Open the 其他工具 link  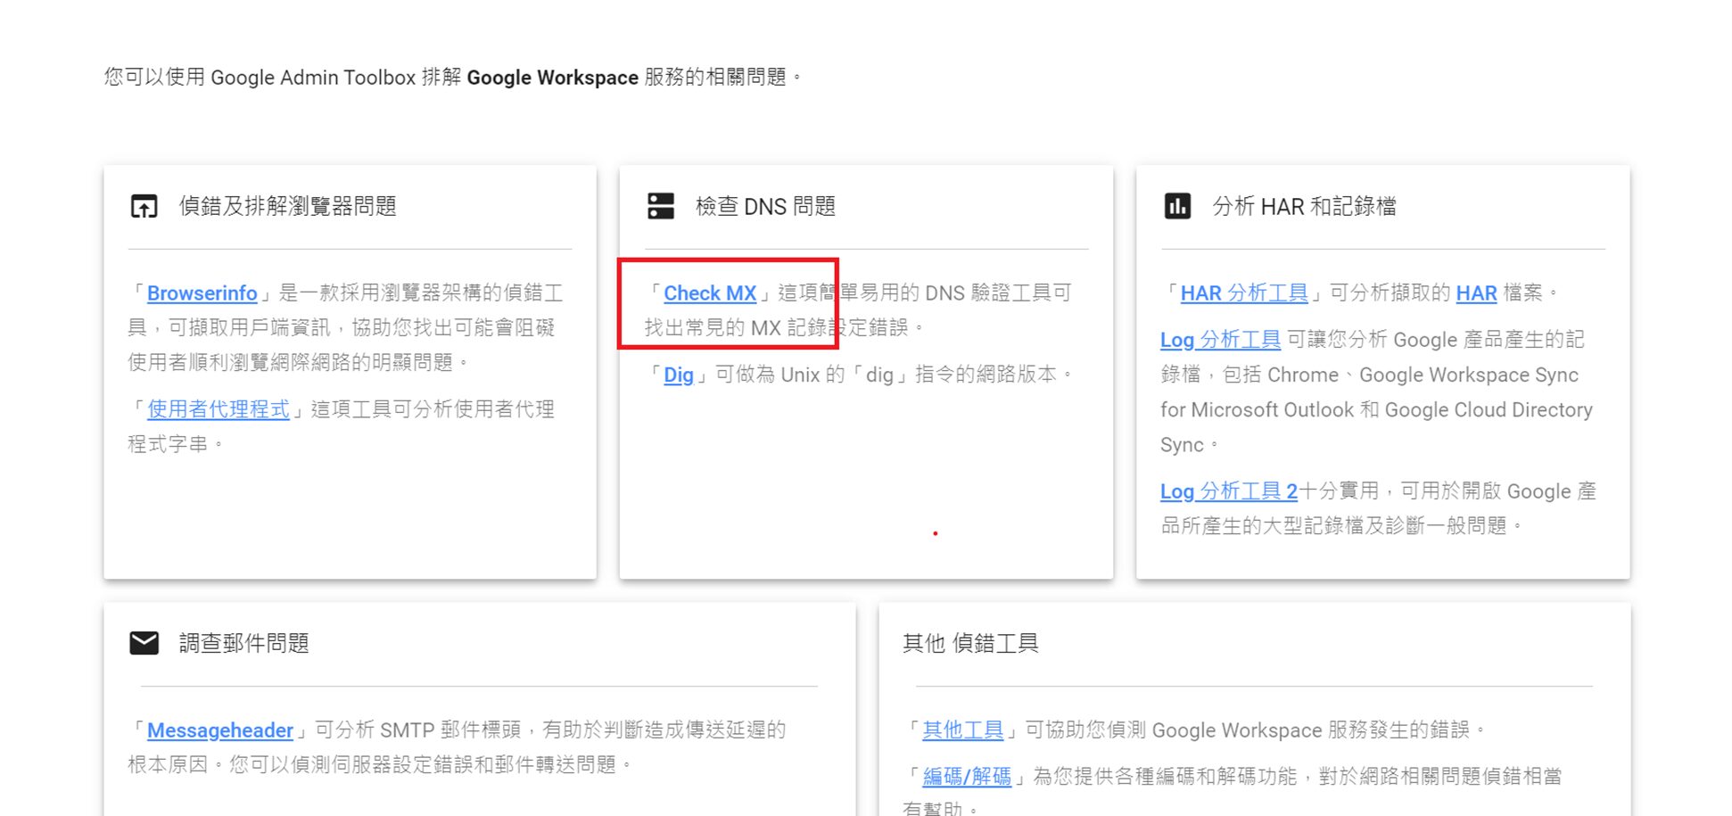coord(962,730)
